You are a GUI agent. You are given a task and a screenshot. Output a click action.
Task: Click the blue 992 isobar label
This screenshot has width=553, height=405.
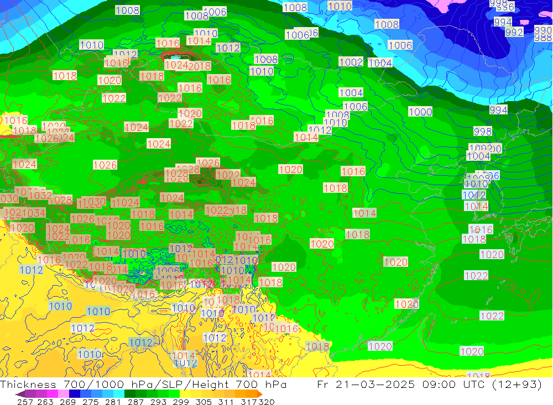click(x=514, y=32)
